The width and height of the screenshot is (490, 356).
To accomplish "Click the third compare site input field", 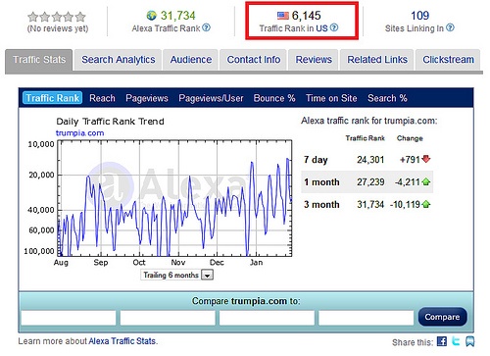I will 267,318.
